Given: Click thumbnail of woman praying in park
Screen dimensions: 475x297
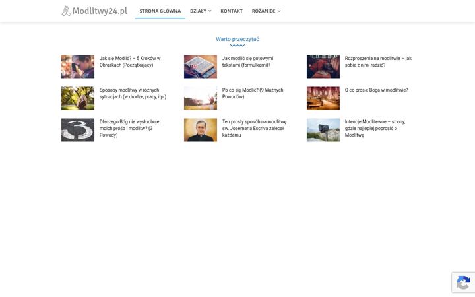Looking at the screenshot, I should click(x=78, y=98).
